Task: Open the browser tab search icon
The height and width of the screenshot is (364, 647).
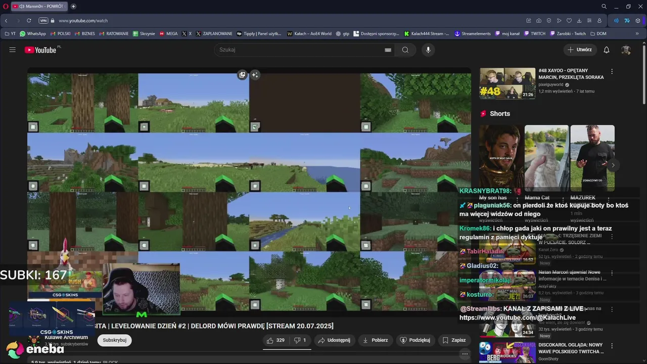Action: point(604,7)
